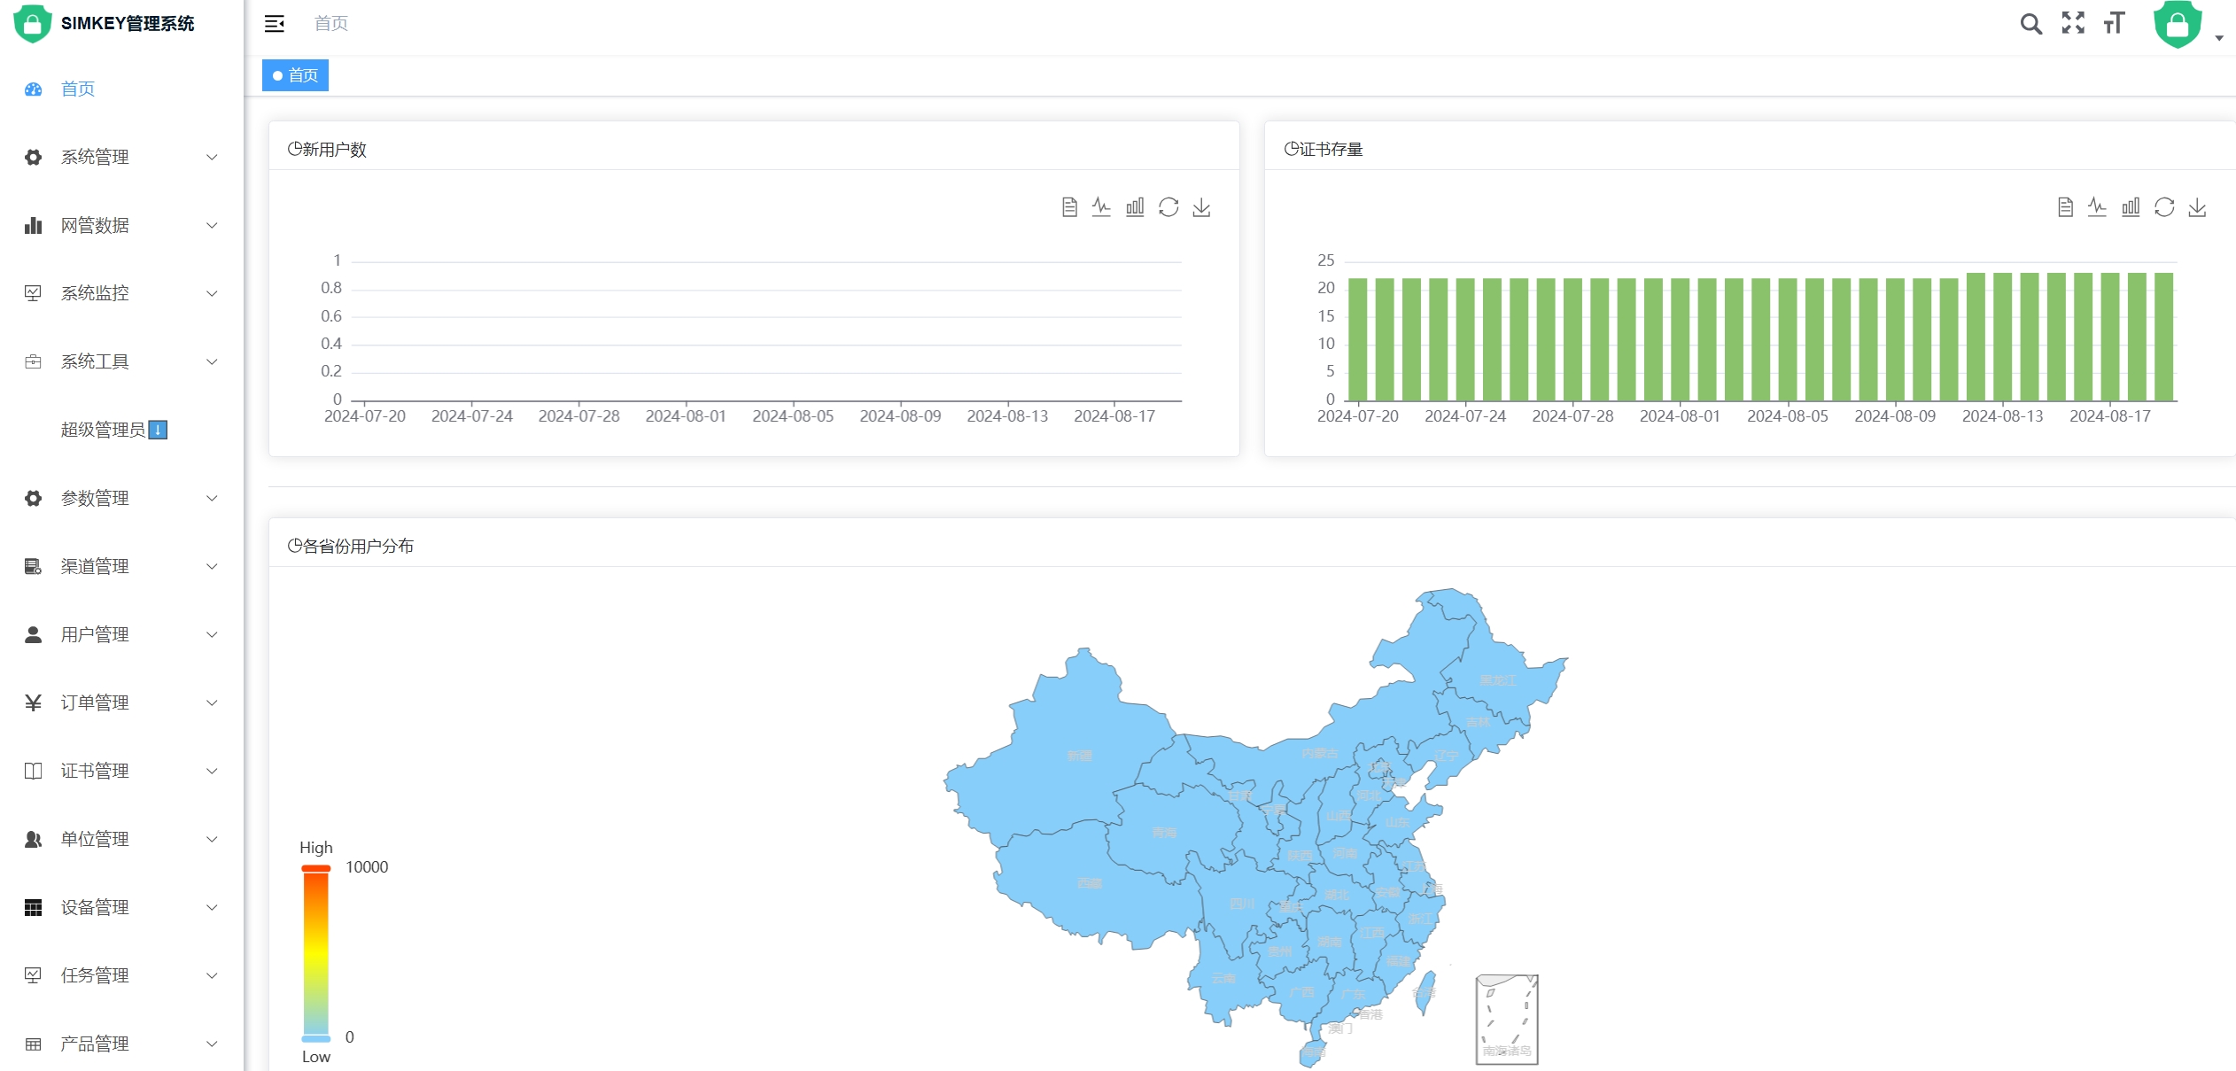
Task: Download the 新用户数 chart image
Action: tap(1201, 207)
